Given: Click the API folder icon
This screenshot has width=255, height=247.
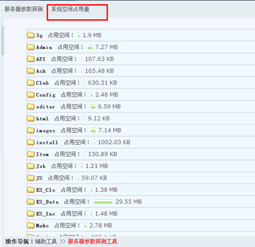Looking at the screenshot, I should tap(30, 59).
